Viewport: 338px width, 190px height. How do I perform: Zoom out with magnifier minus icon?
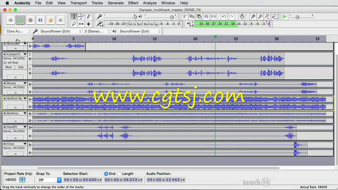[260, 16]
